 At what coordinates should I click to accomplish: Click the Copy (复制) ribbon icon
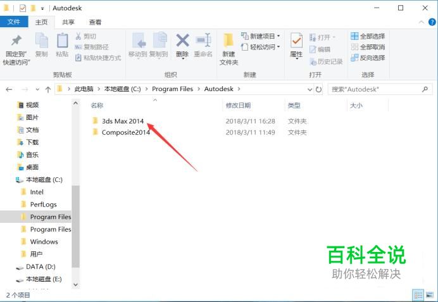click(42, 41)
